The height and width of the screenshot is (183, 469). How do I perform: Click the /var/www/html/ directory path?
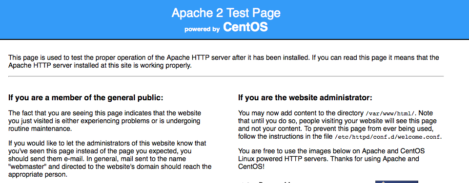tap(390, 114)
